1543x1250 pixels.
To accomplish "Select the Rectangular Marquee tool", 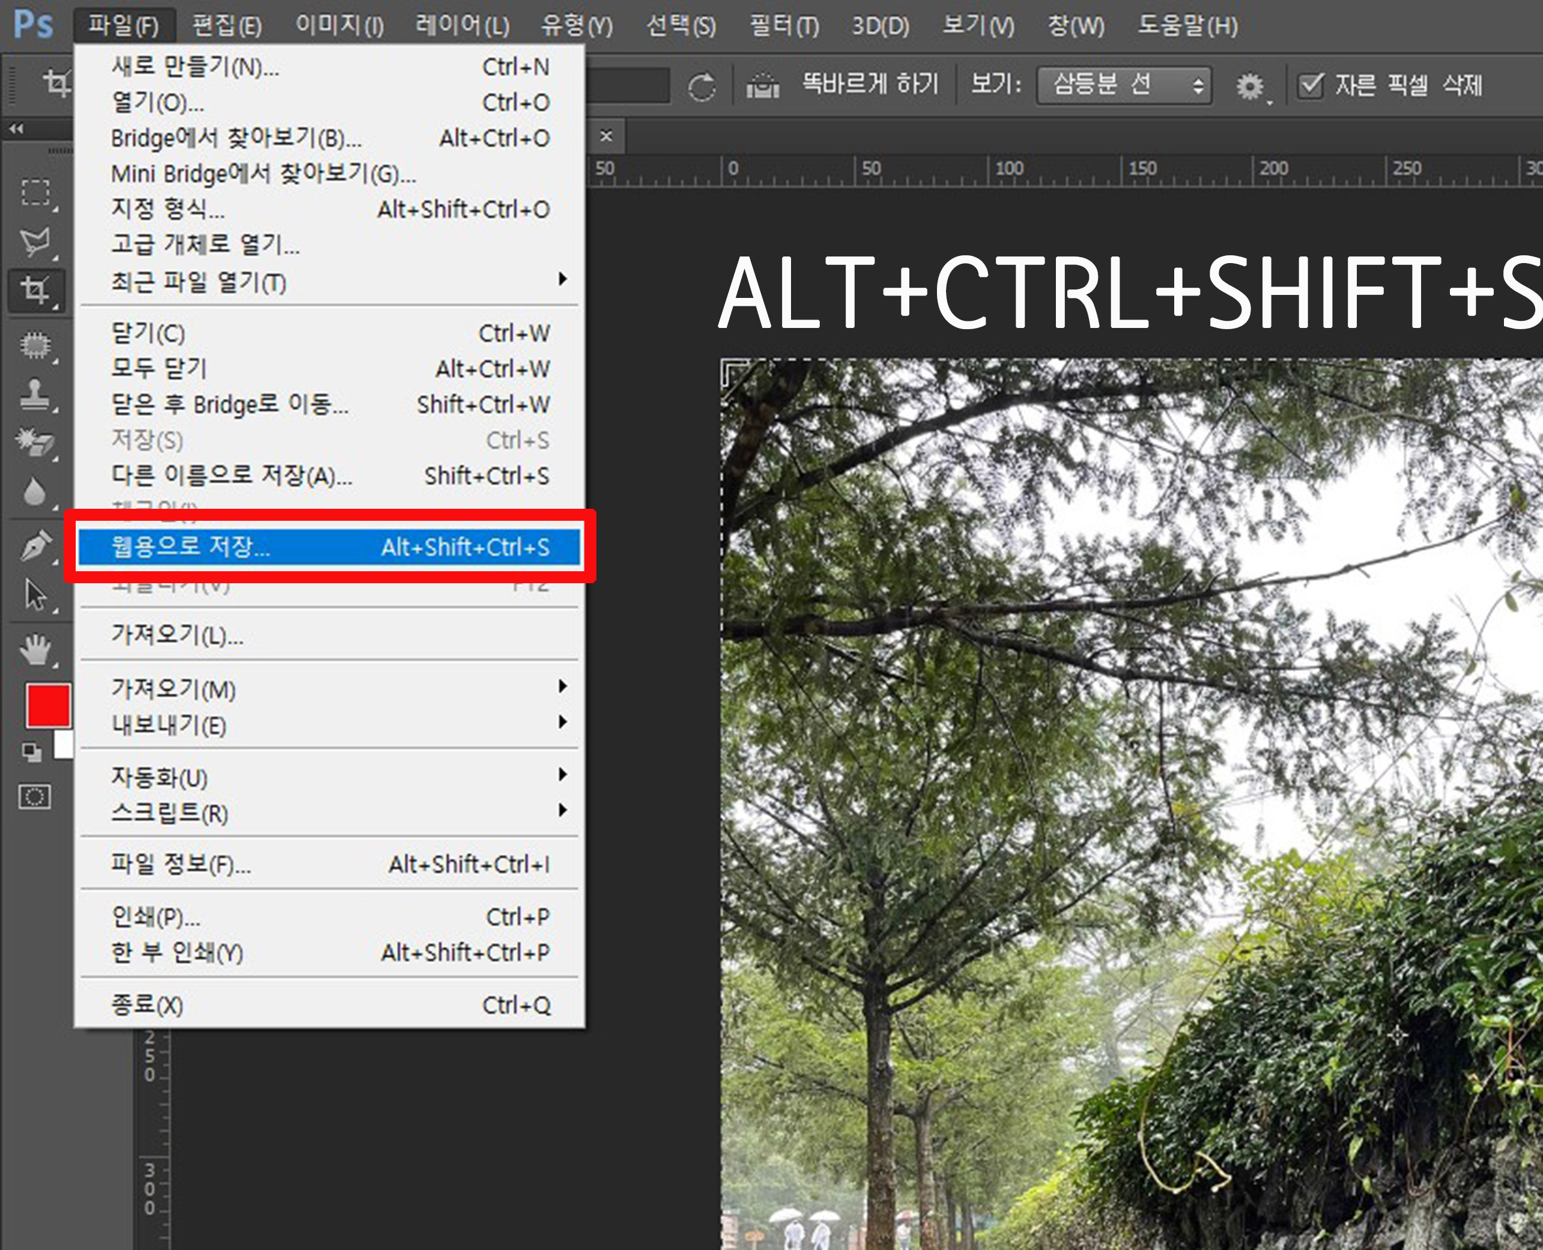I will (x=35, y=193).
